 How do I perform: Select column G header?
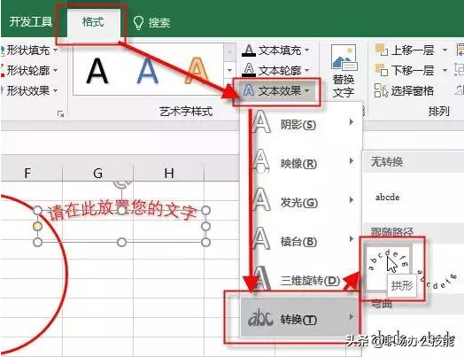pyautogui.click(x=98, y=173)
